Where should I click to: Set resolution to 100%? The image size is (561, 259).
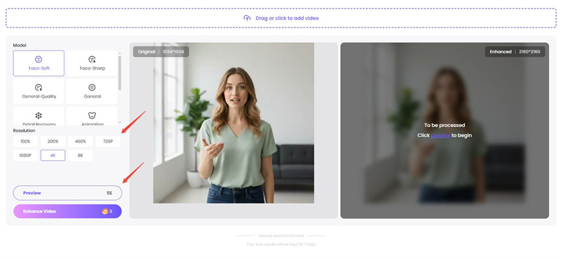[x=25, y=142]
